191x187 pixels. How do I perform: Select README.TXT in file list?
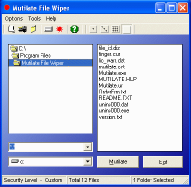115,98
